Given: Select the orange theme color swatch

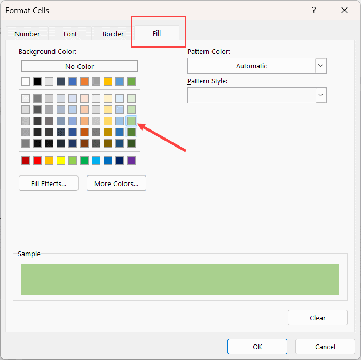Looking at the screenshot, I should 84,81.
